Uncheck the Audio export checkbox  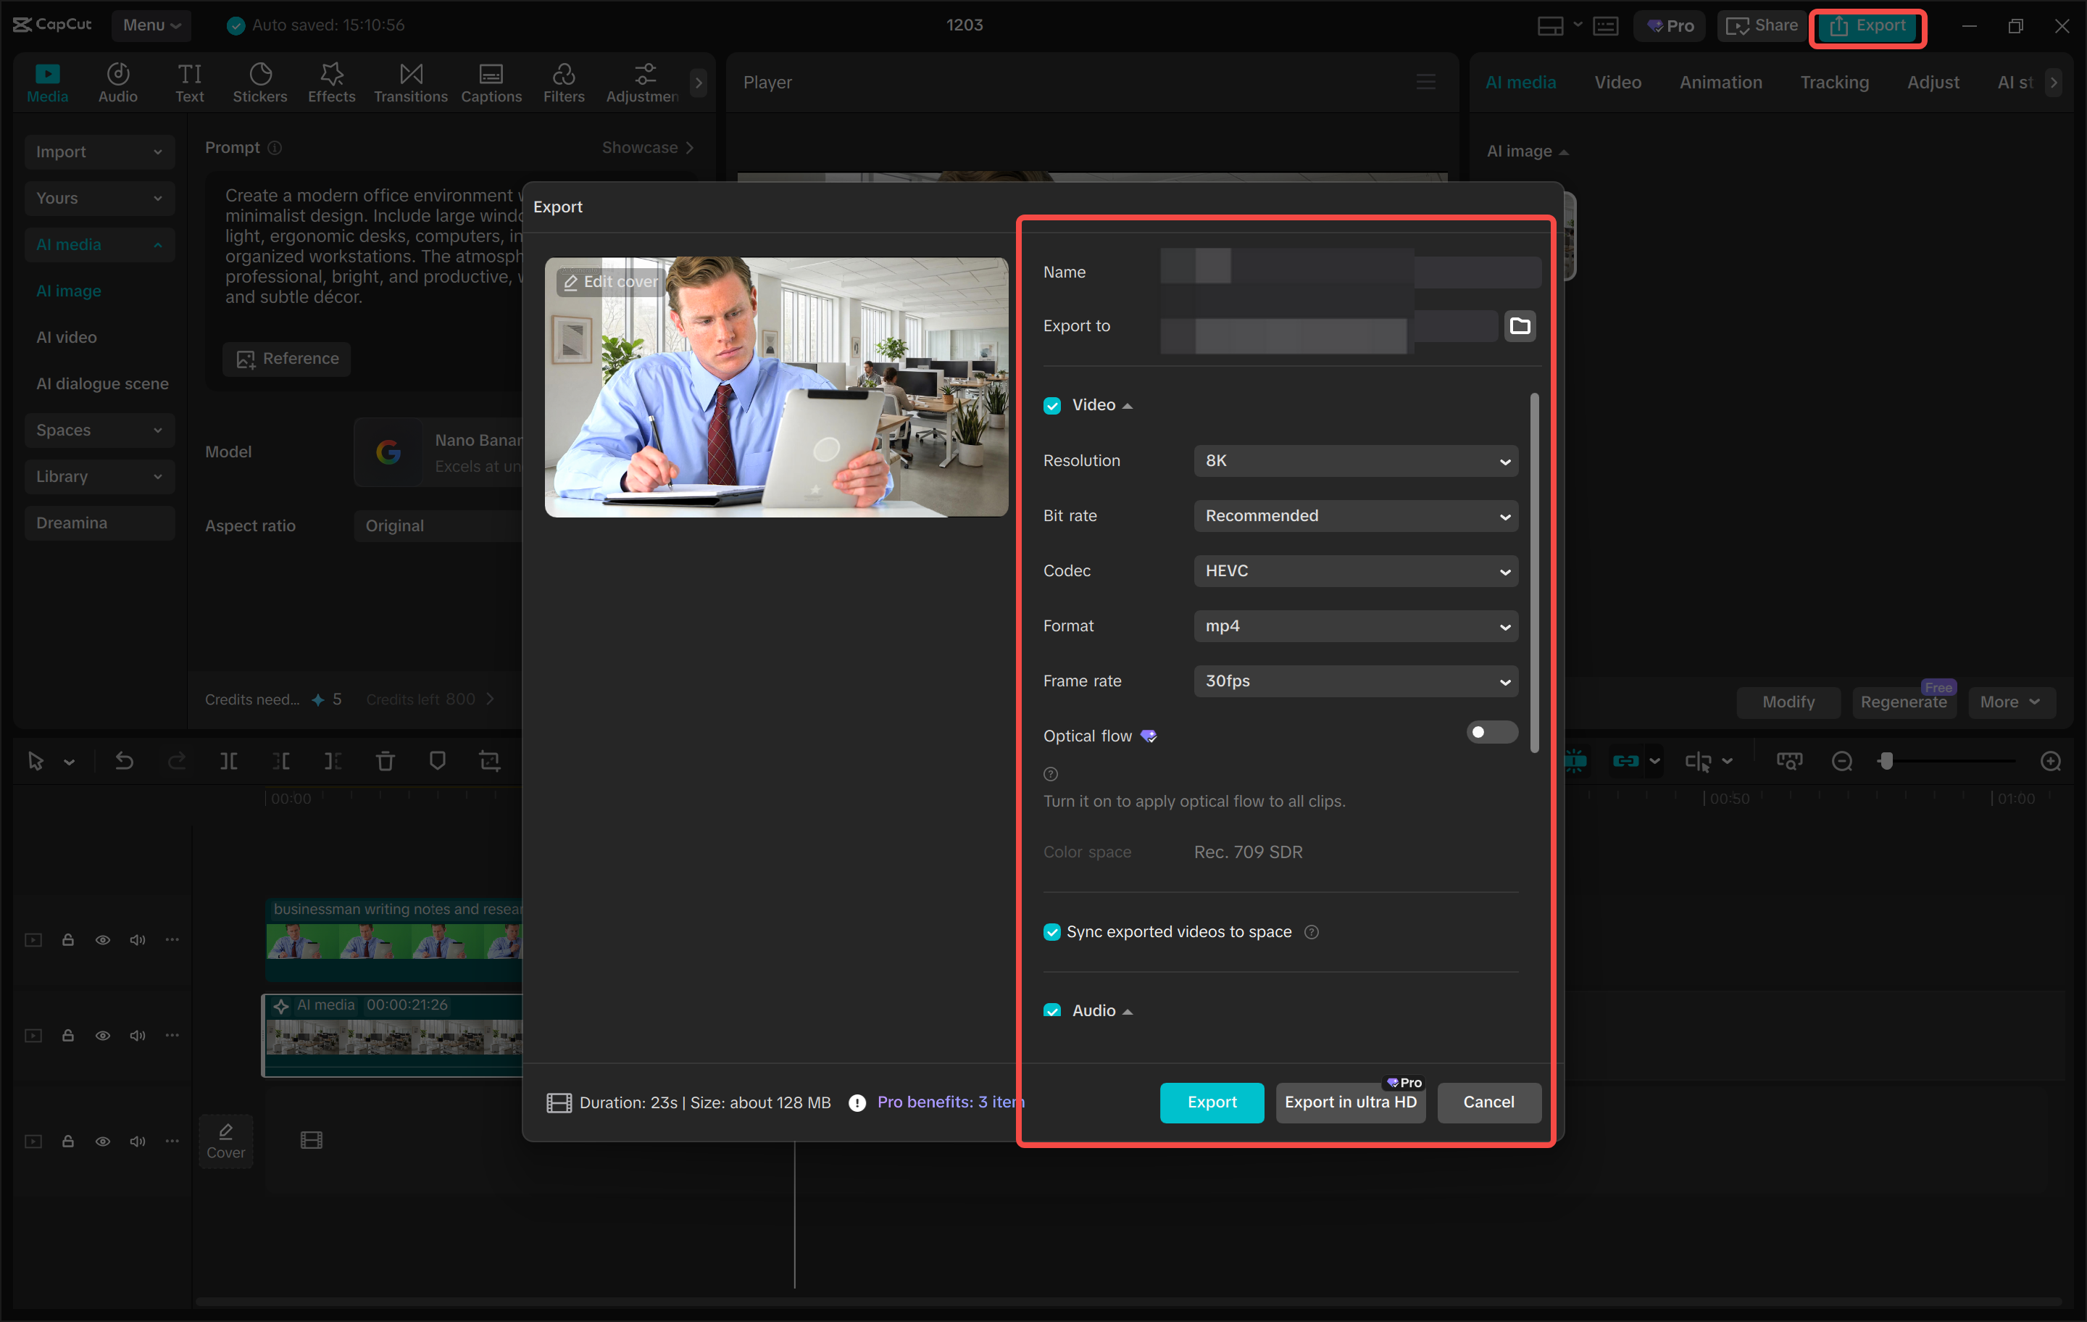click(1052, 1011)
